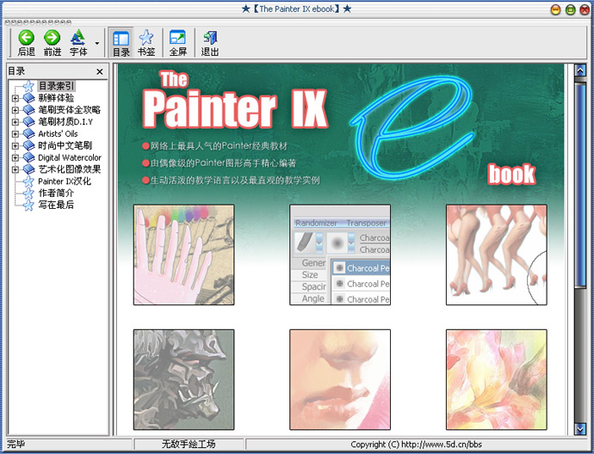The width and height of the screenshot is (594, 454).
Task: Expand the Artists' Oils tree node
Action: coord(15,134)
